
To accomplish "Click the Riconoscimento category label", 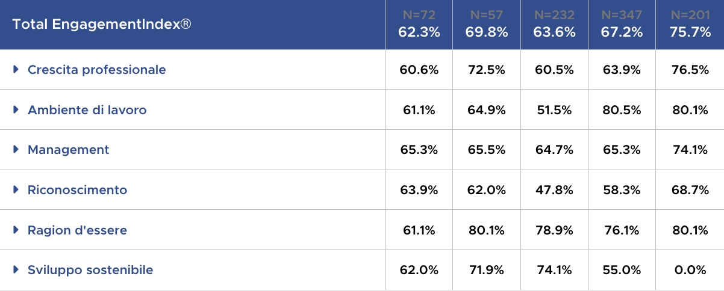I will pos(77,190).
